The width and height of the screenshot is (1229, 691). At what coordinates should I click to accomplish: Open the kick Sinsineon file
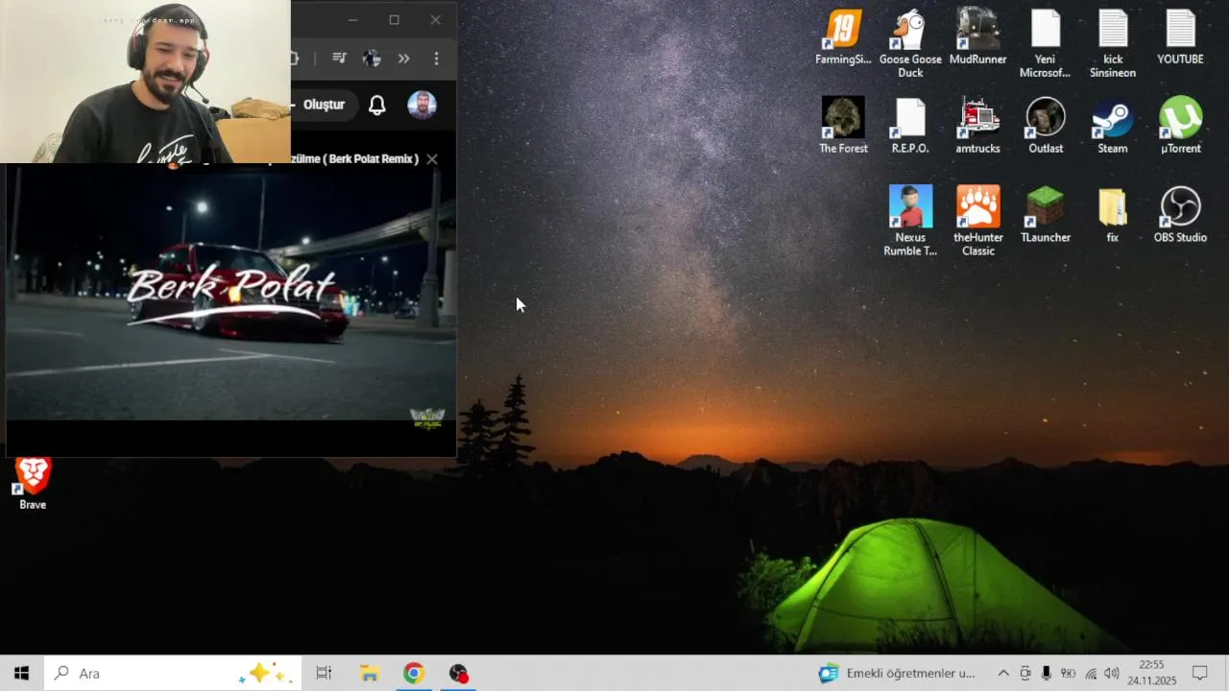coord(1112,43)
